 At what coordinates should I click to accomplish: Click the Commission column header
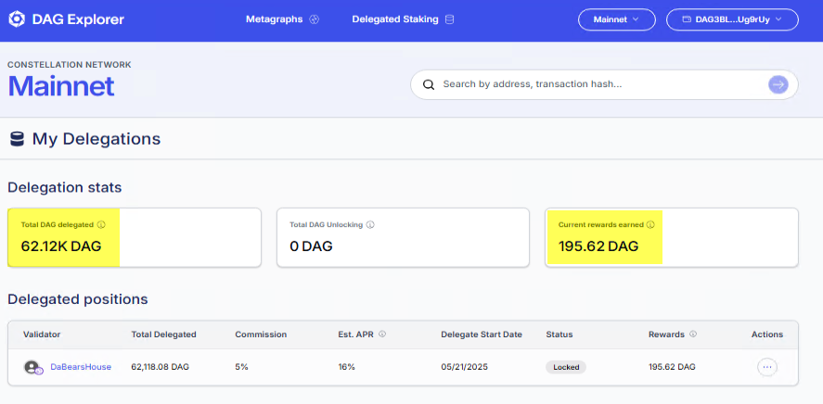tap(261, 335)
